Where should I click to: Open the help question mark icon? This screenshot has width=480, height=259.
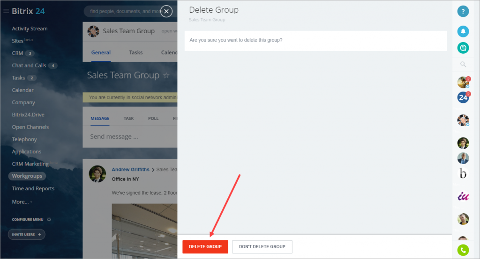click(x=463, y=12)
